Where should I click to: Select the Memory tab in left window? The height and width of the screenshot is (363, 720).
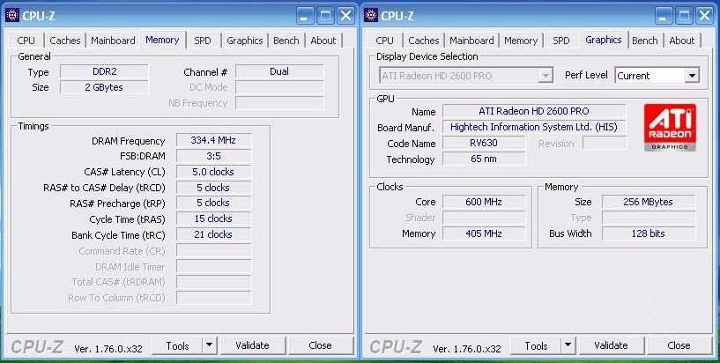pyautogui.click(x=162, y=40)
